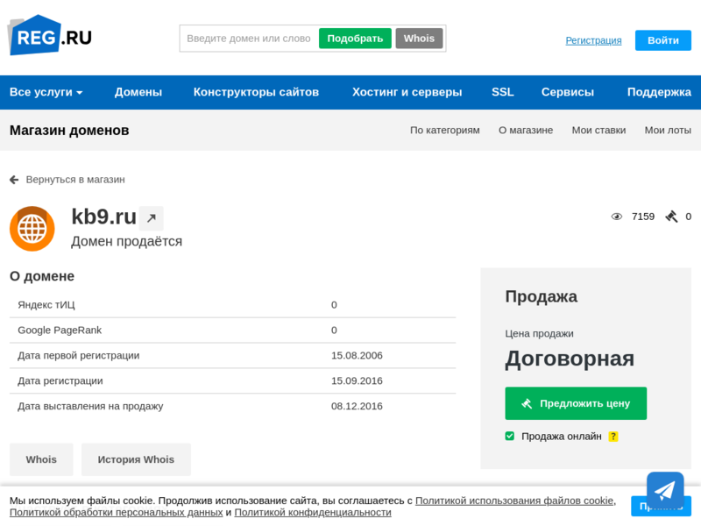
Task: Expand the 'Все услуги' dropdown menu
Action: tap(46, 92)
